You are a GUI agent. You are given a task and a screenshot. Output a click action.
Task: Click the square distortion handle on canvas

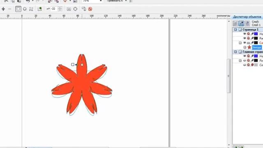click(73, 65)
